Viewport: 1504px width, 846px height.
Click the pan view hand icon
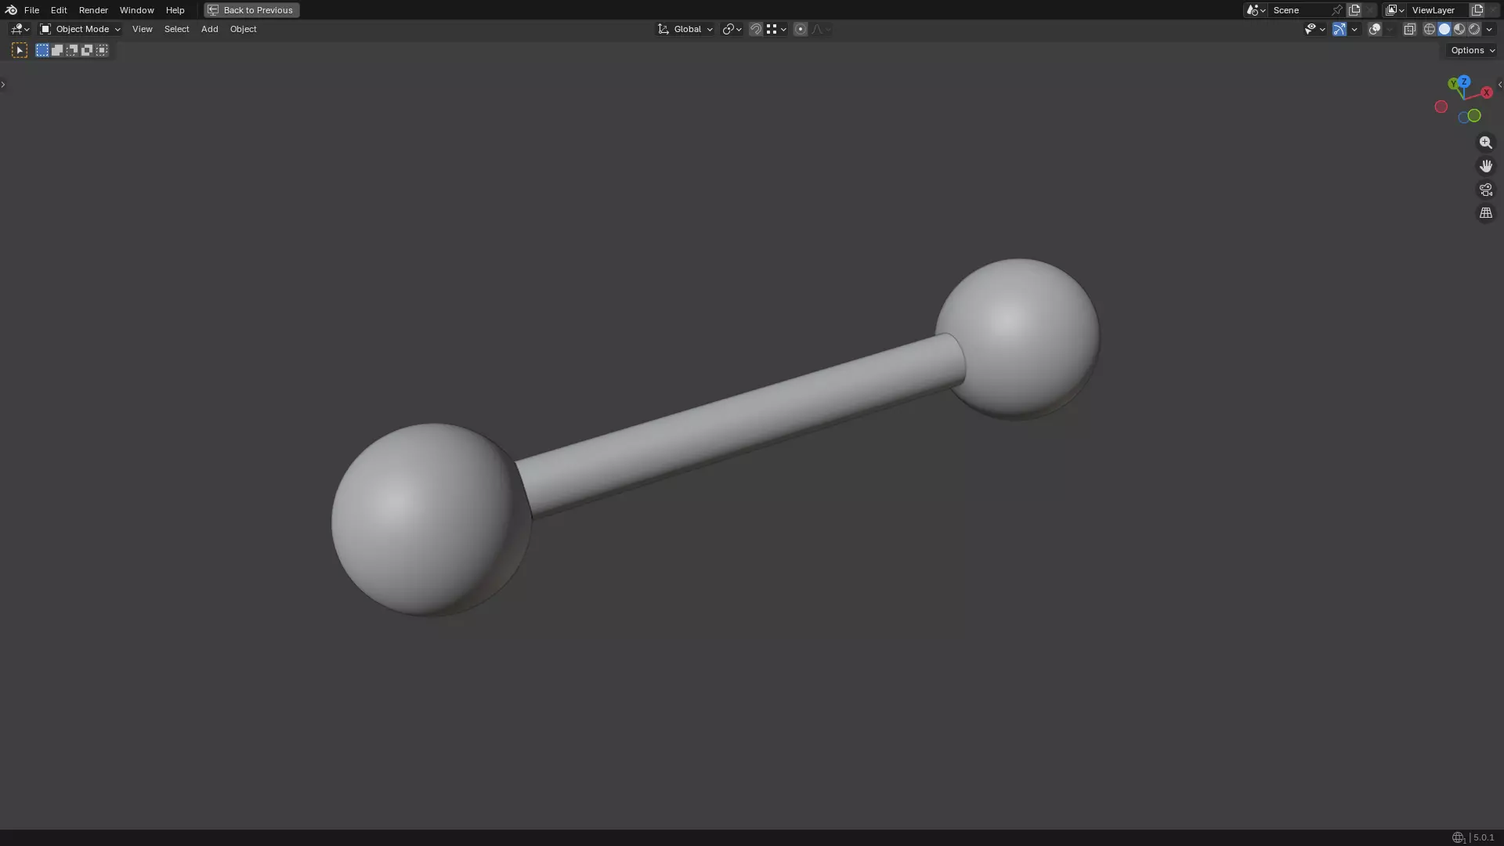pos(1485,166)
